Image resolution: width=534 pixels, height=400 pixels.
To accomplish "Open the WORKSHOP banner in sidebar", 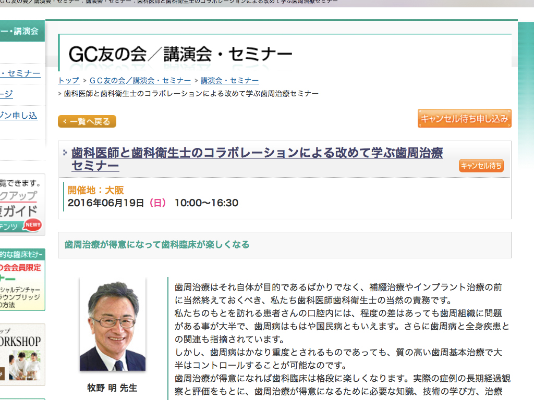I will 22,354.
